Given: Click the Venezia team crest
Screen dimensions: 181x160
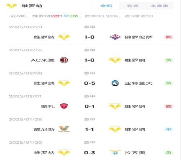Looking at the screenshot, I should pyautogui.click(x=64, y=129).
